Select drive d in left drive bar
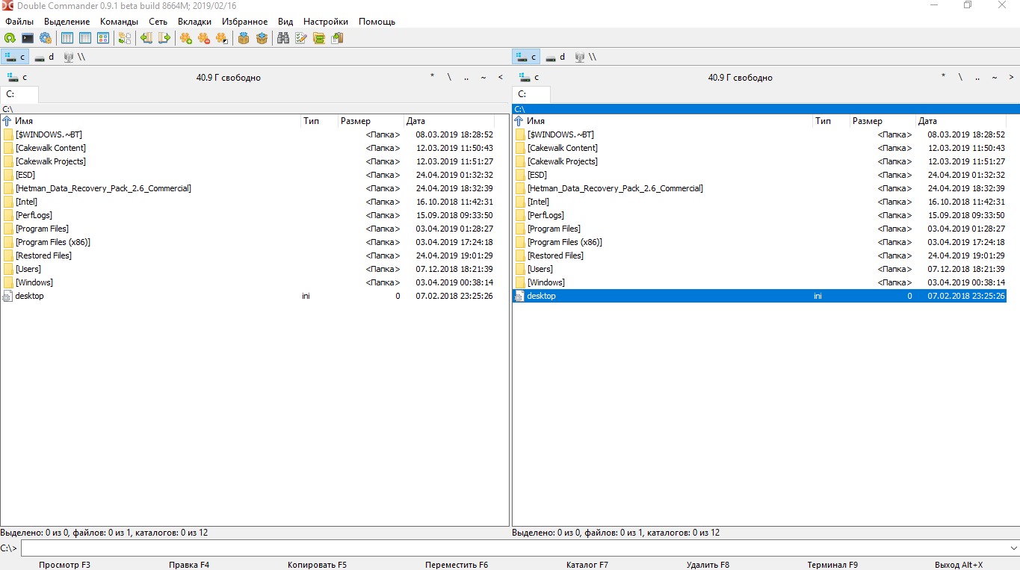 44,57
